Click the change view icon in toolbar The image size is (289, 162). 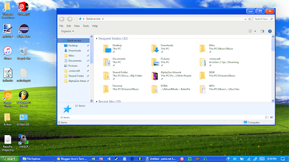251,31
